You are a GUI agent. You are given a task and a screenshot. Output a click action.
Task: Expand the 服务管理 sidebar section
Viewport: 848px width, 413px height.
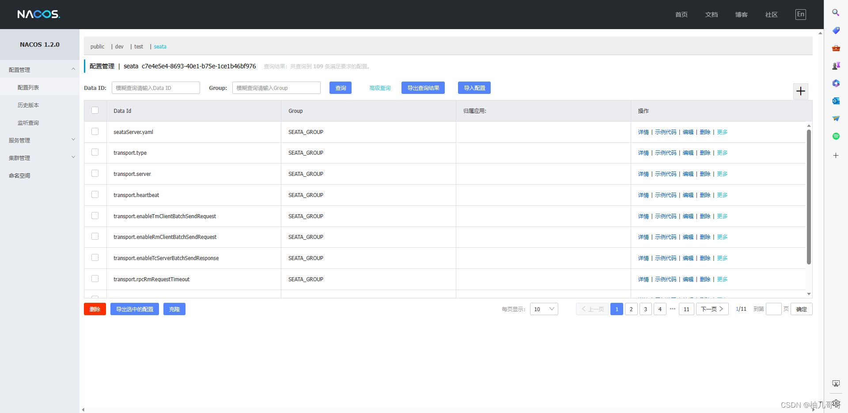39,140
